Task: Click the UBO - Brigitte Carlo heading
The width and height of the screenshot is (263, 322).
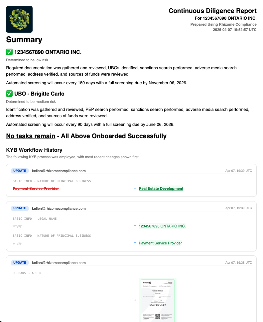Action: 39,94
